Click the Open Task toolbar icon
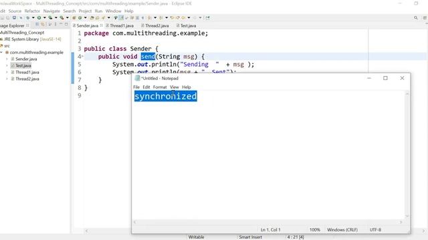 coord(98,18)
